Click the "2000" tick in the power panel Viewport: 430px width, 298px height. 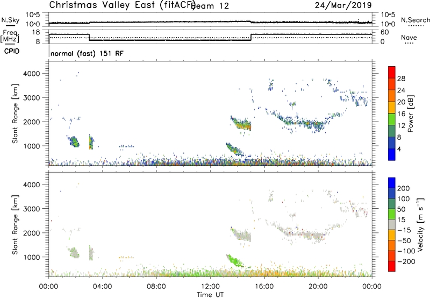click(x=32, y=122)
